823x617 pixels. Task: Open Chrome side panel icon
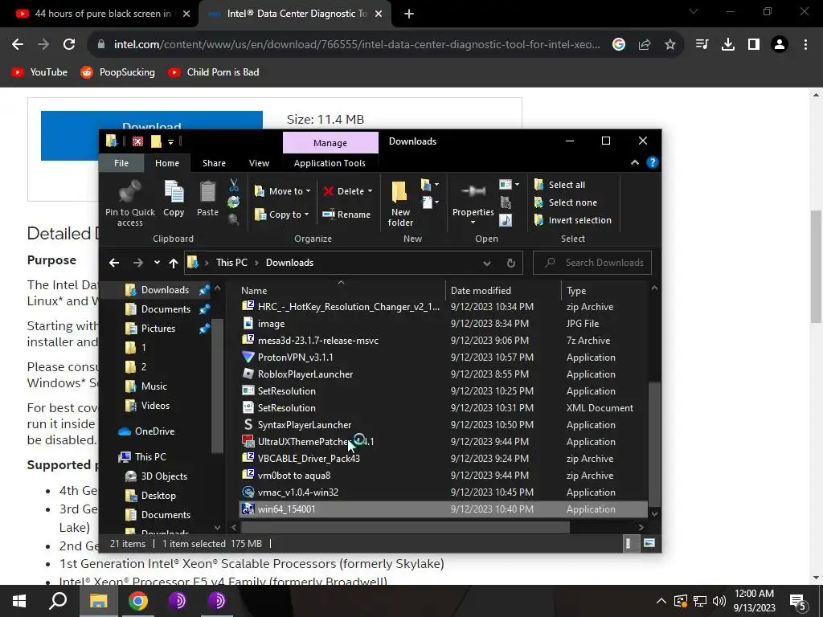(x=754, y=45)
